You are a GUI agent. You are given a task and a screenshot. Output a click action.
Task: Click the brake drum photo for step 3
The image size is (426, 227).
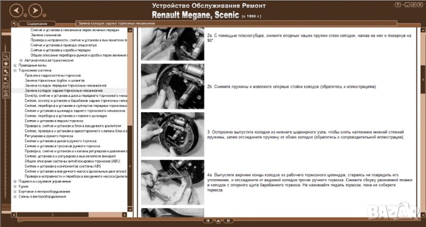[x=169, y=131]
